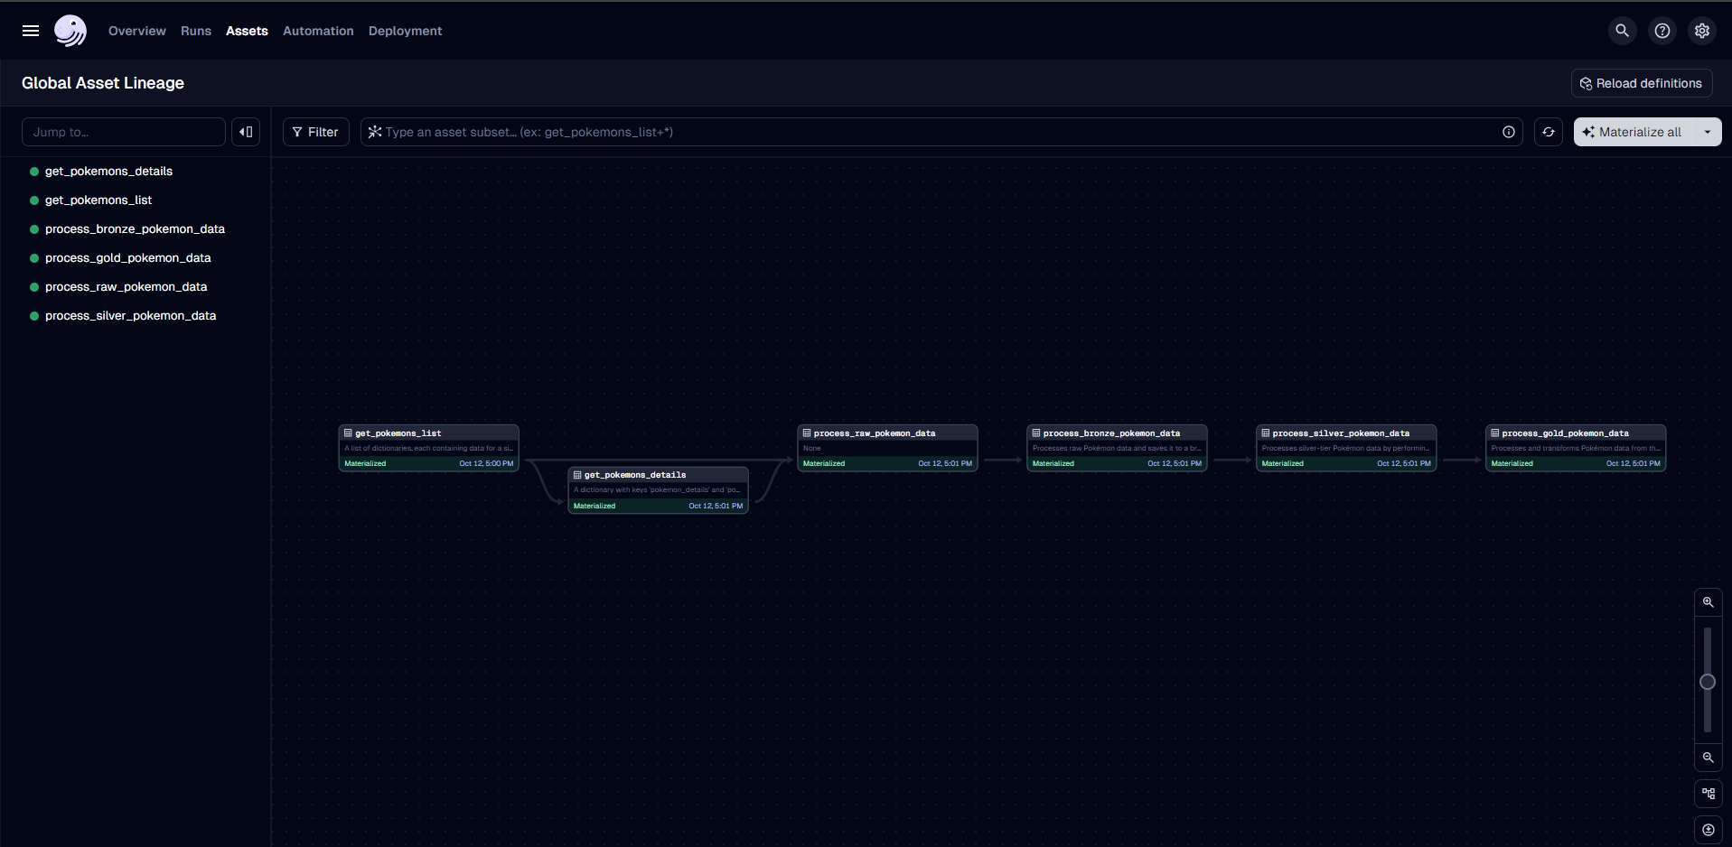Toggle the graph layout direction icon

[1708, 794]
